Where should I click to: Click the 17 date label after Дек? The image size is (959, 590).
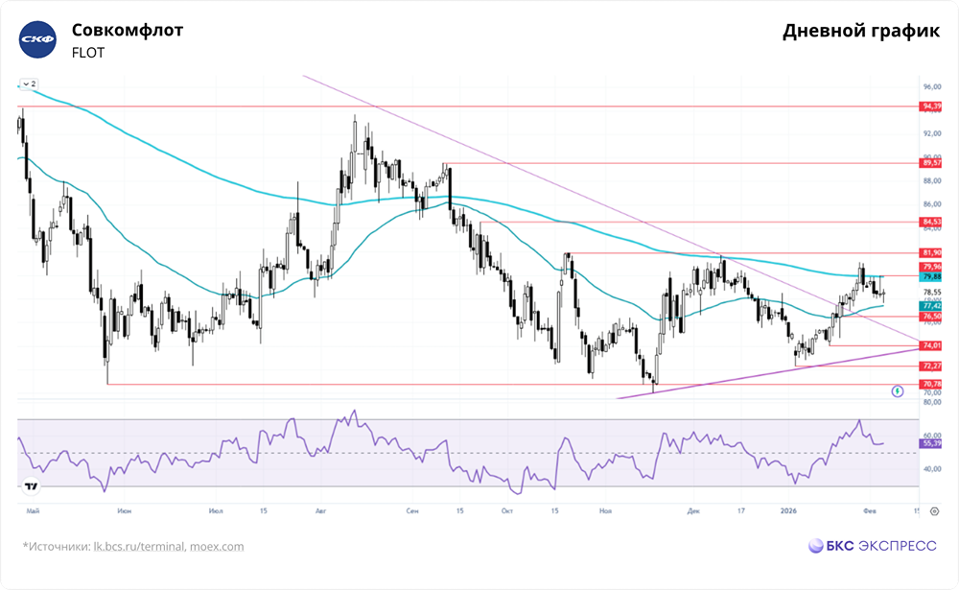tap(740, 510)
